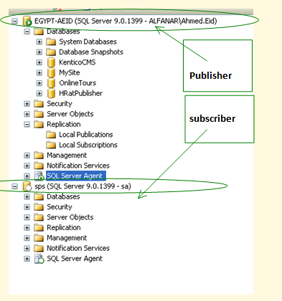The width and height of the screenshot is (282, 301).
Task: Collapse the Replication node under EGYPT-AEID
Action: coord(27,125)
